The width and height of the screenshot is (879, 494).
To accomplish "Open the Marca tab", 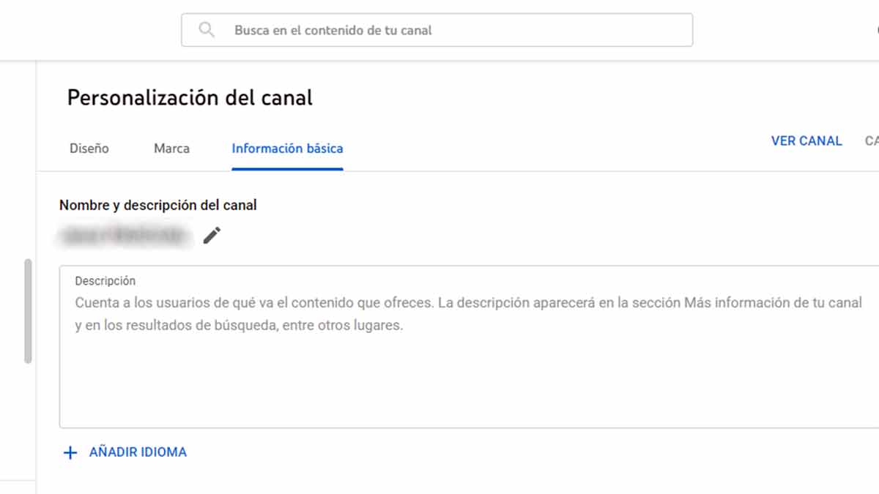I will pos(171,149).
